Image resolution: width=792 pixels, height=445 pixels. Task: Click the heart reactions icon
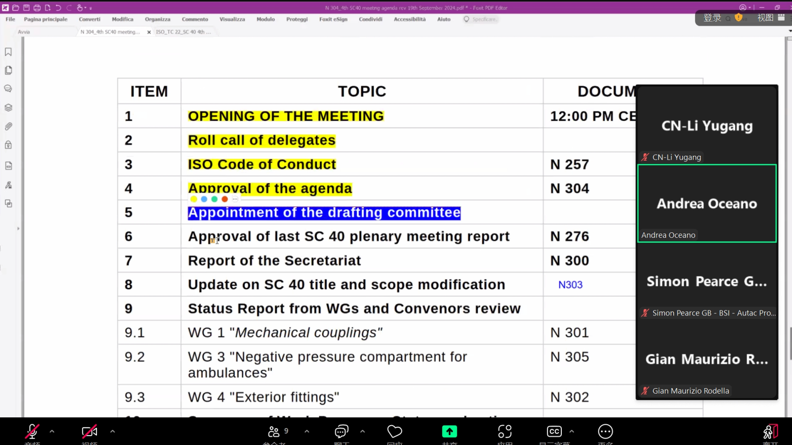coord(395,432)
